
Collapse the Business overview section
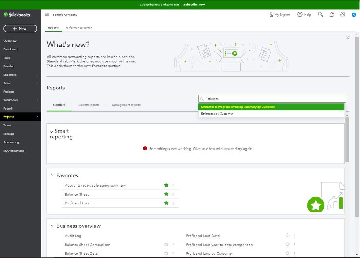click(x=52, y=226)
